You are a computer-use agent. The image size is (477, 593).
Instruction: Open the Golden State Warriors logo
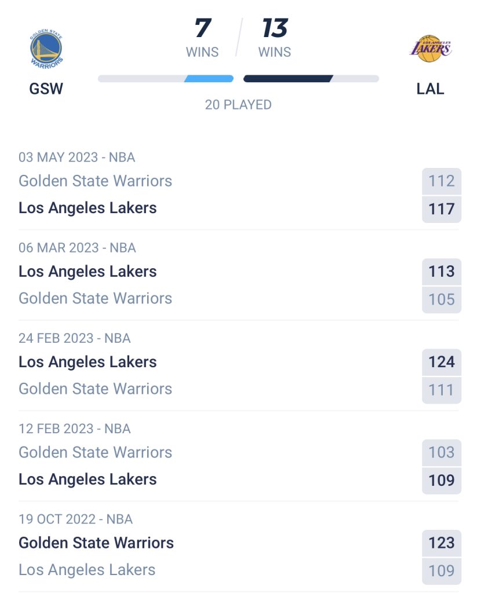(46, 49)
